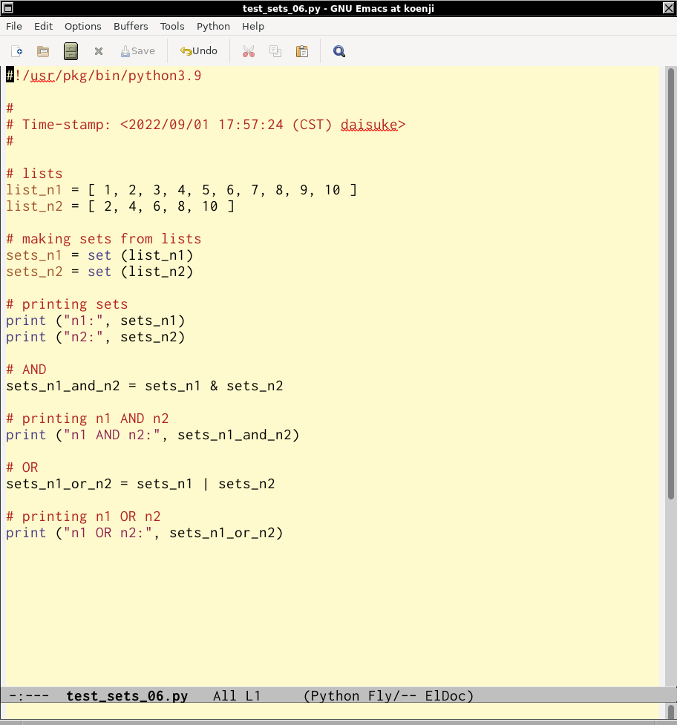Screen dimensions: 677x725
Task: Close the buffer with the X icon
Action: point(99,51)
